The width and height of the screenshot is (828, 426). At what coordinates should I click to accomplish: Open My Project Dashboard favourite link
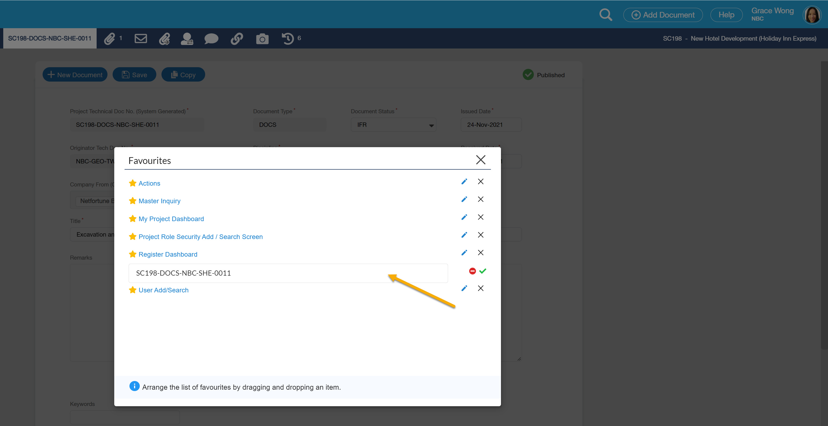(x=171, y=219)
